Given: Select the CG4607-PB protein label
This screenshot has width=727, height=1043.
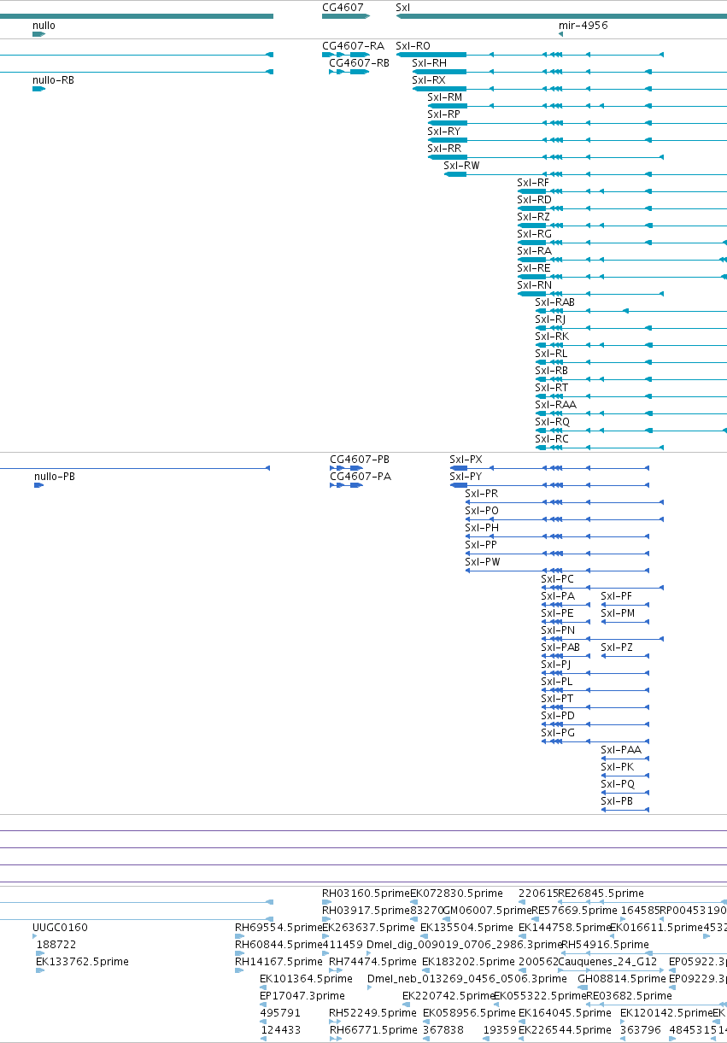Looking at the screenshot, I should click(360, 459).
